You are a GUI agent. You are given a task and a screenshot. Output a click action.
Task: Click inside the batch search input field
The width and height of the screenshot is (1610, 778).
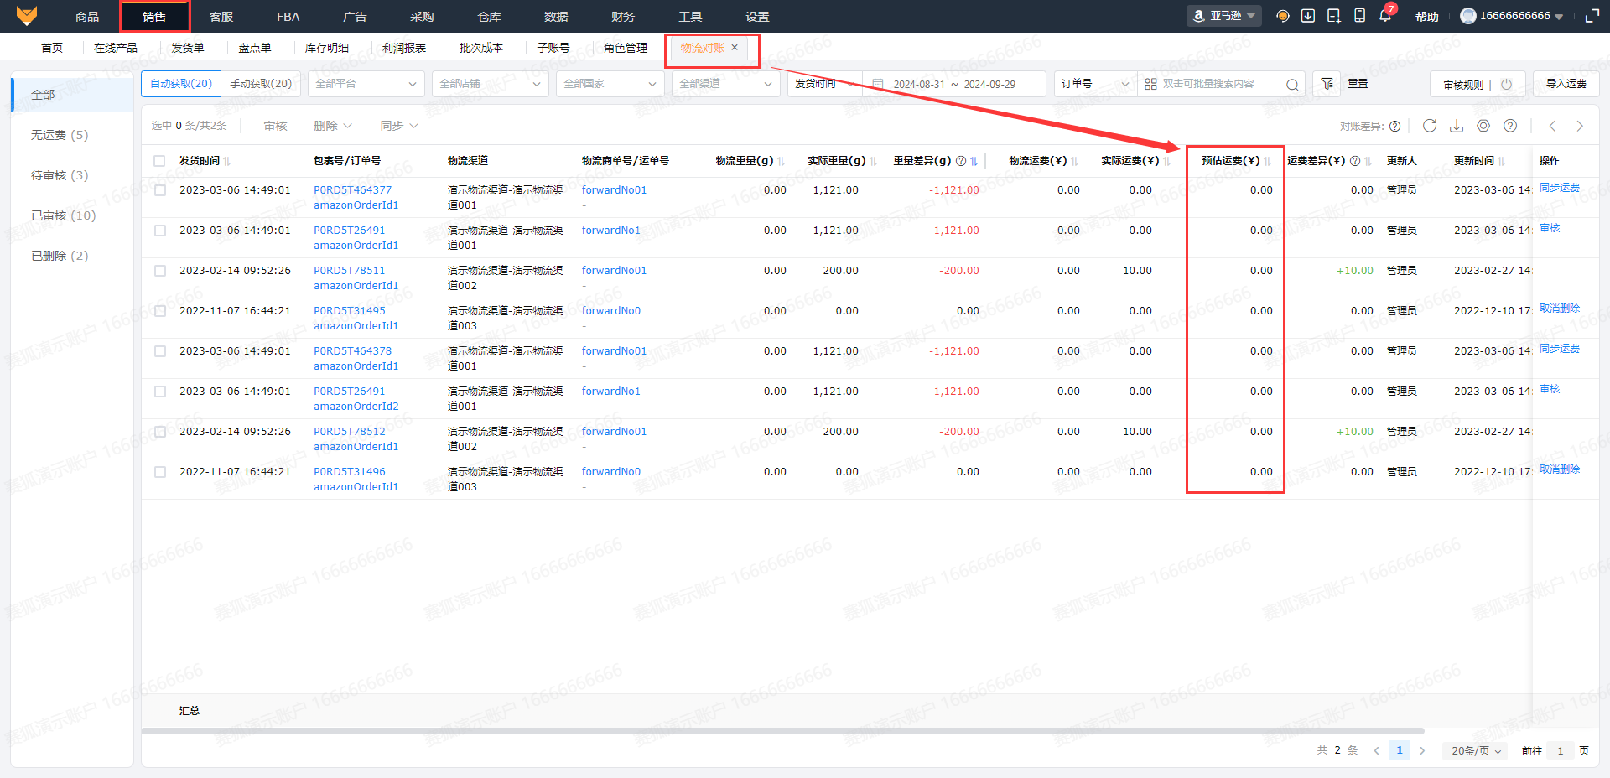pos(1220,84)
